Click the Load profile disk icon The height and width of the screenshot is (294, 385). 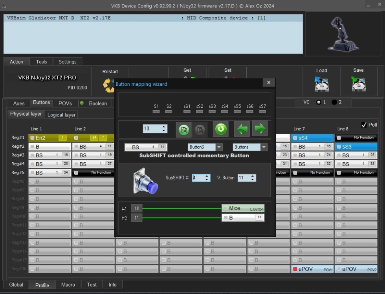322,83
